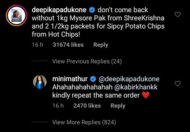
Task: View the 31674 likes list
Action: [68, 45]
